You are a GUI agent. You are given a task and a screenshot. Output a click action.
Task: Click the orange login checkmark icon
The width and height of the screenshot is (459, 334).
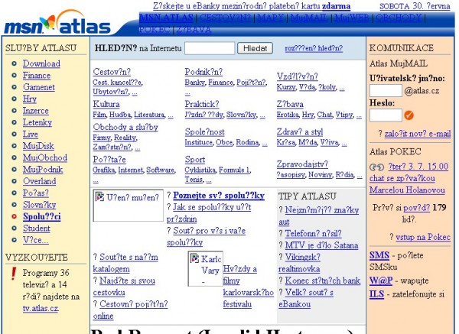click(x=409, y=115)
